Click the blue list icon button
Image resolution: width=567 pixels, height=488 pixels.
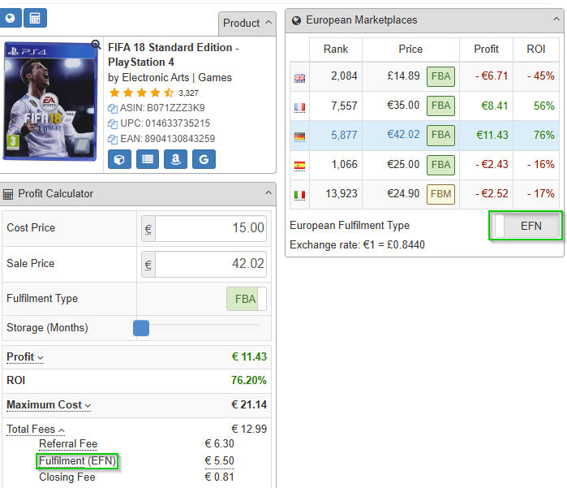coord(148,159)
